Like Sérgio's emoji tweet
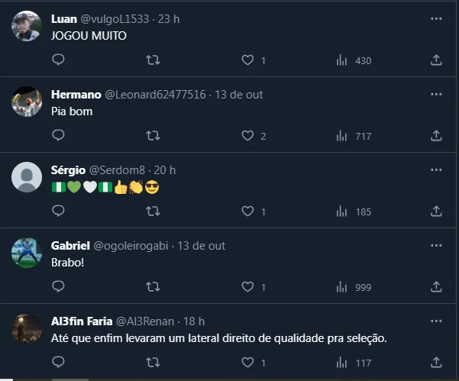This screenshot has width=459, height=381. [247, 211]
